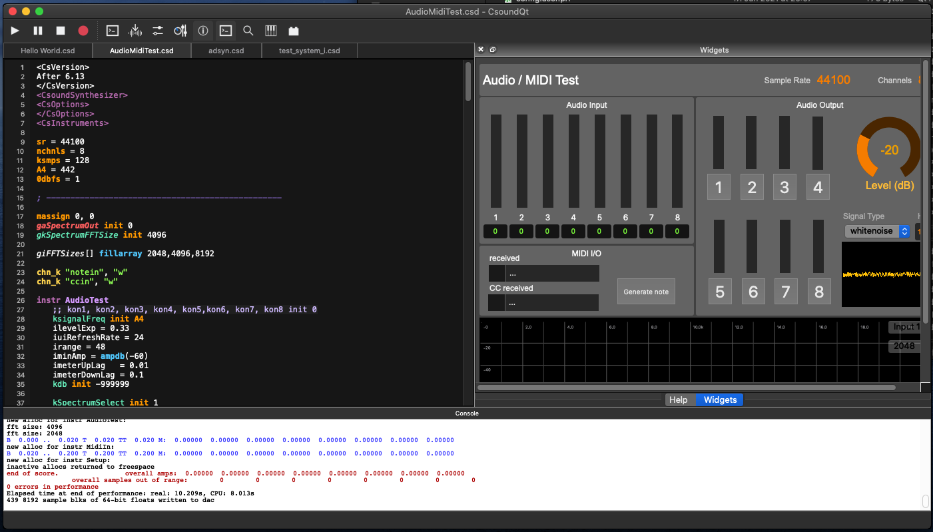Start playback with the Run button

pyautogui.click(x=15, y=31)
